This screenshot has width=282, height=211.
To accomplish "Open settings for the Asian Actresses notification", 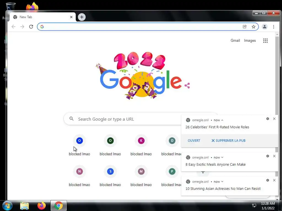I will click(268, 180).
